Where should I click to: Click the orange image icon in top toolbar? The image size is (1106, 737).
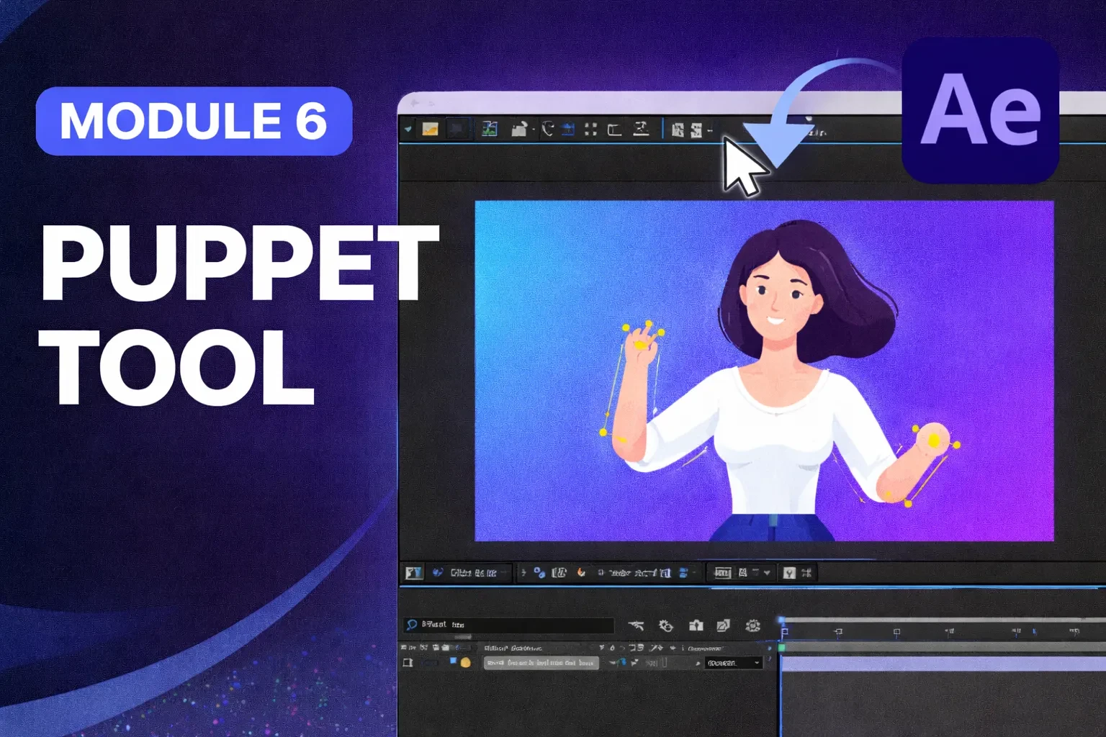pyautogui.click(x=430, y=129)
